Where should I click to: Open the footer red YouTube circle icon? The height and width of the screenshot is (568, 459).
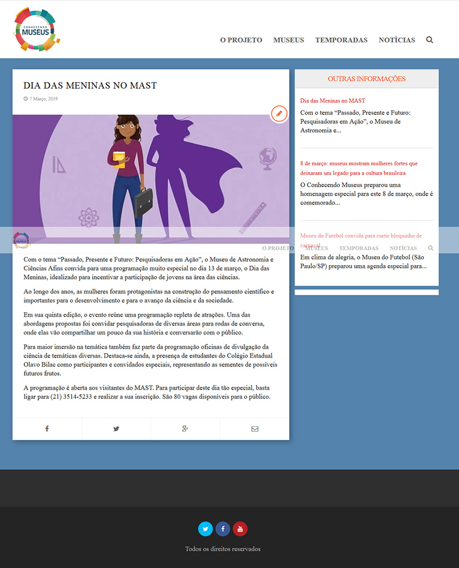coord(240,528)
